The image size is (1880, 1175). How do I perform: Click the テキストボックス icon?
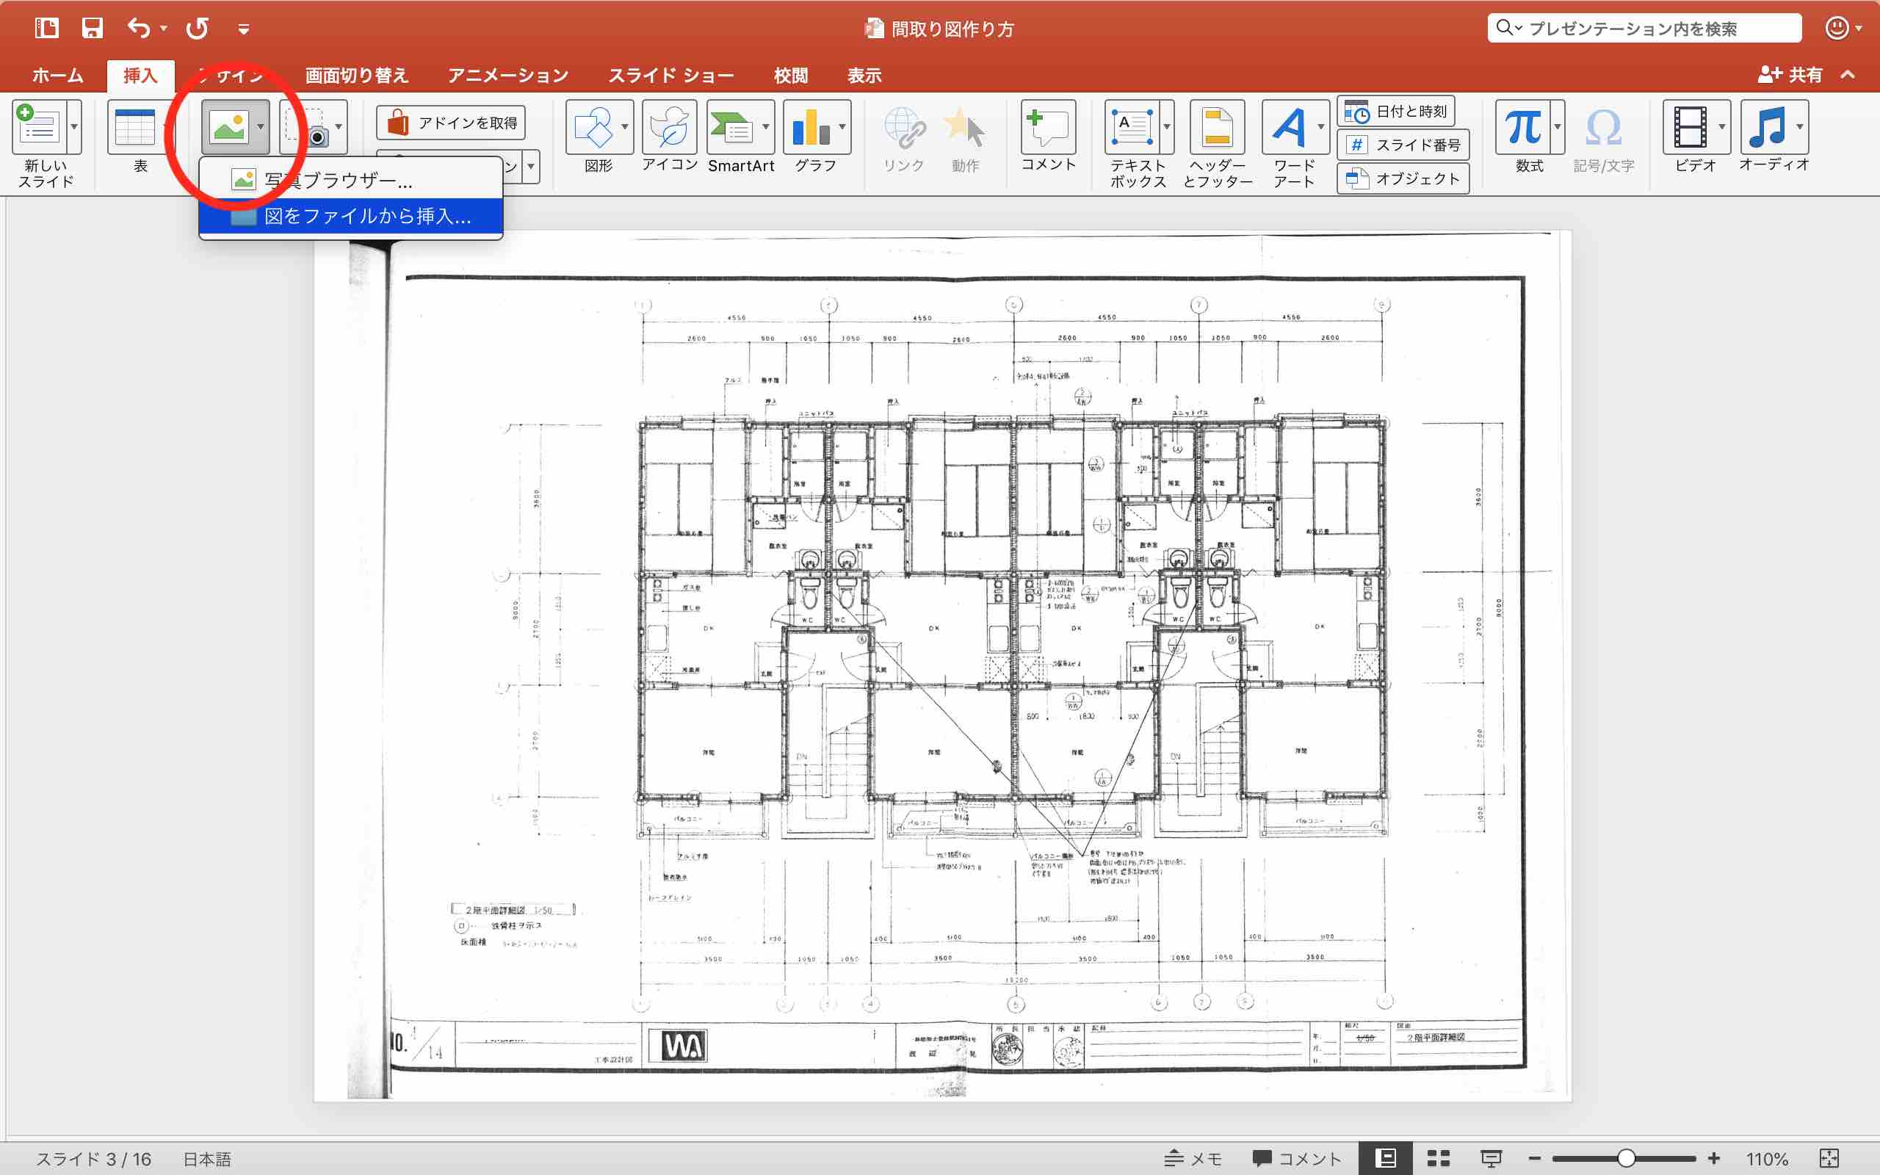[x=1131, y=126]
